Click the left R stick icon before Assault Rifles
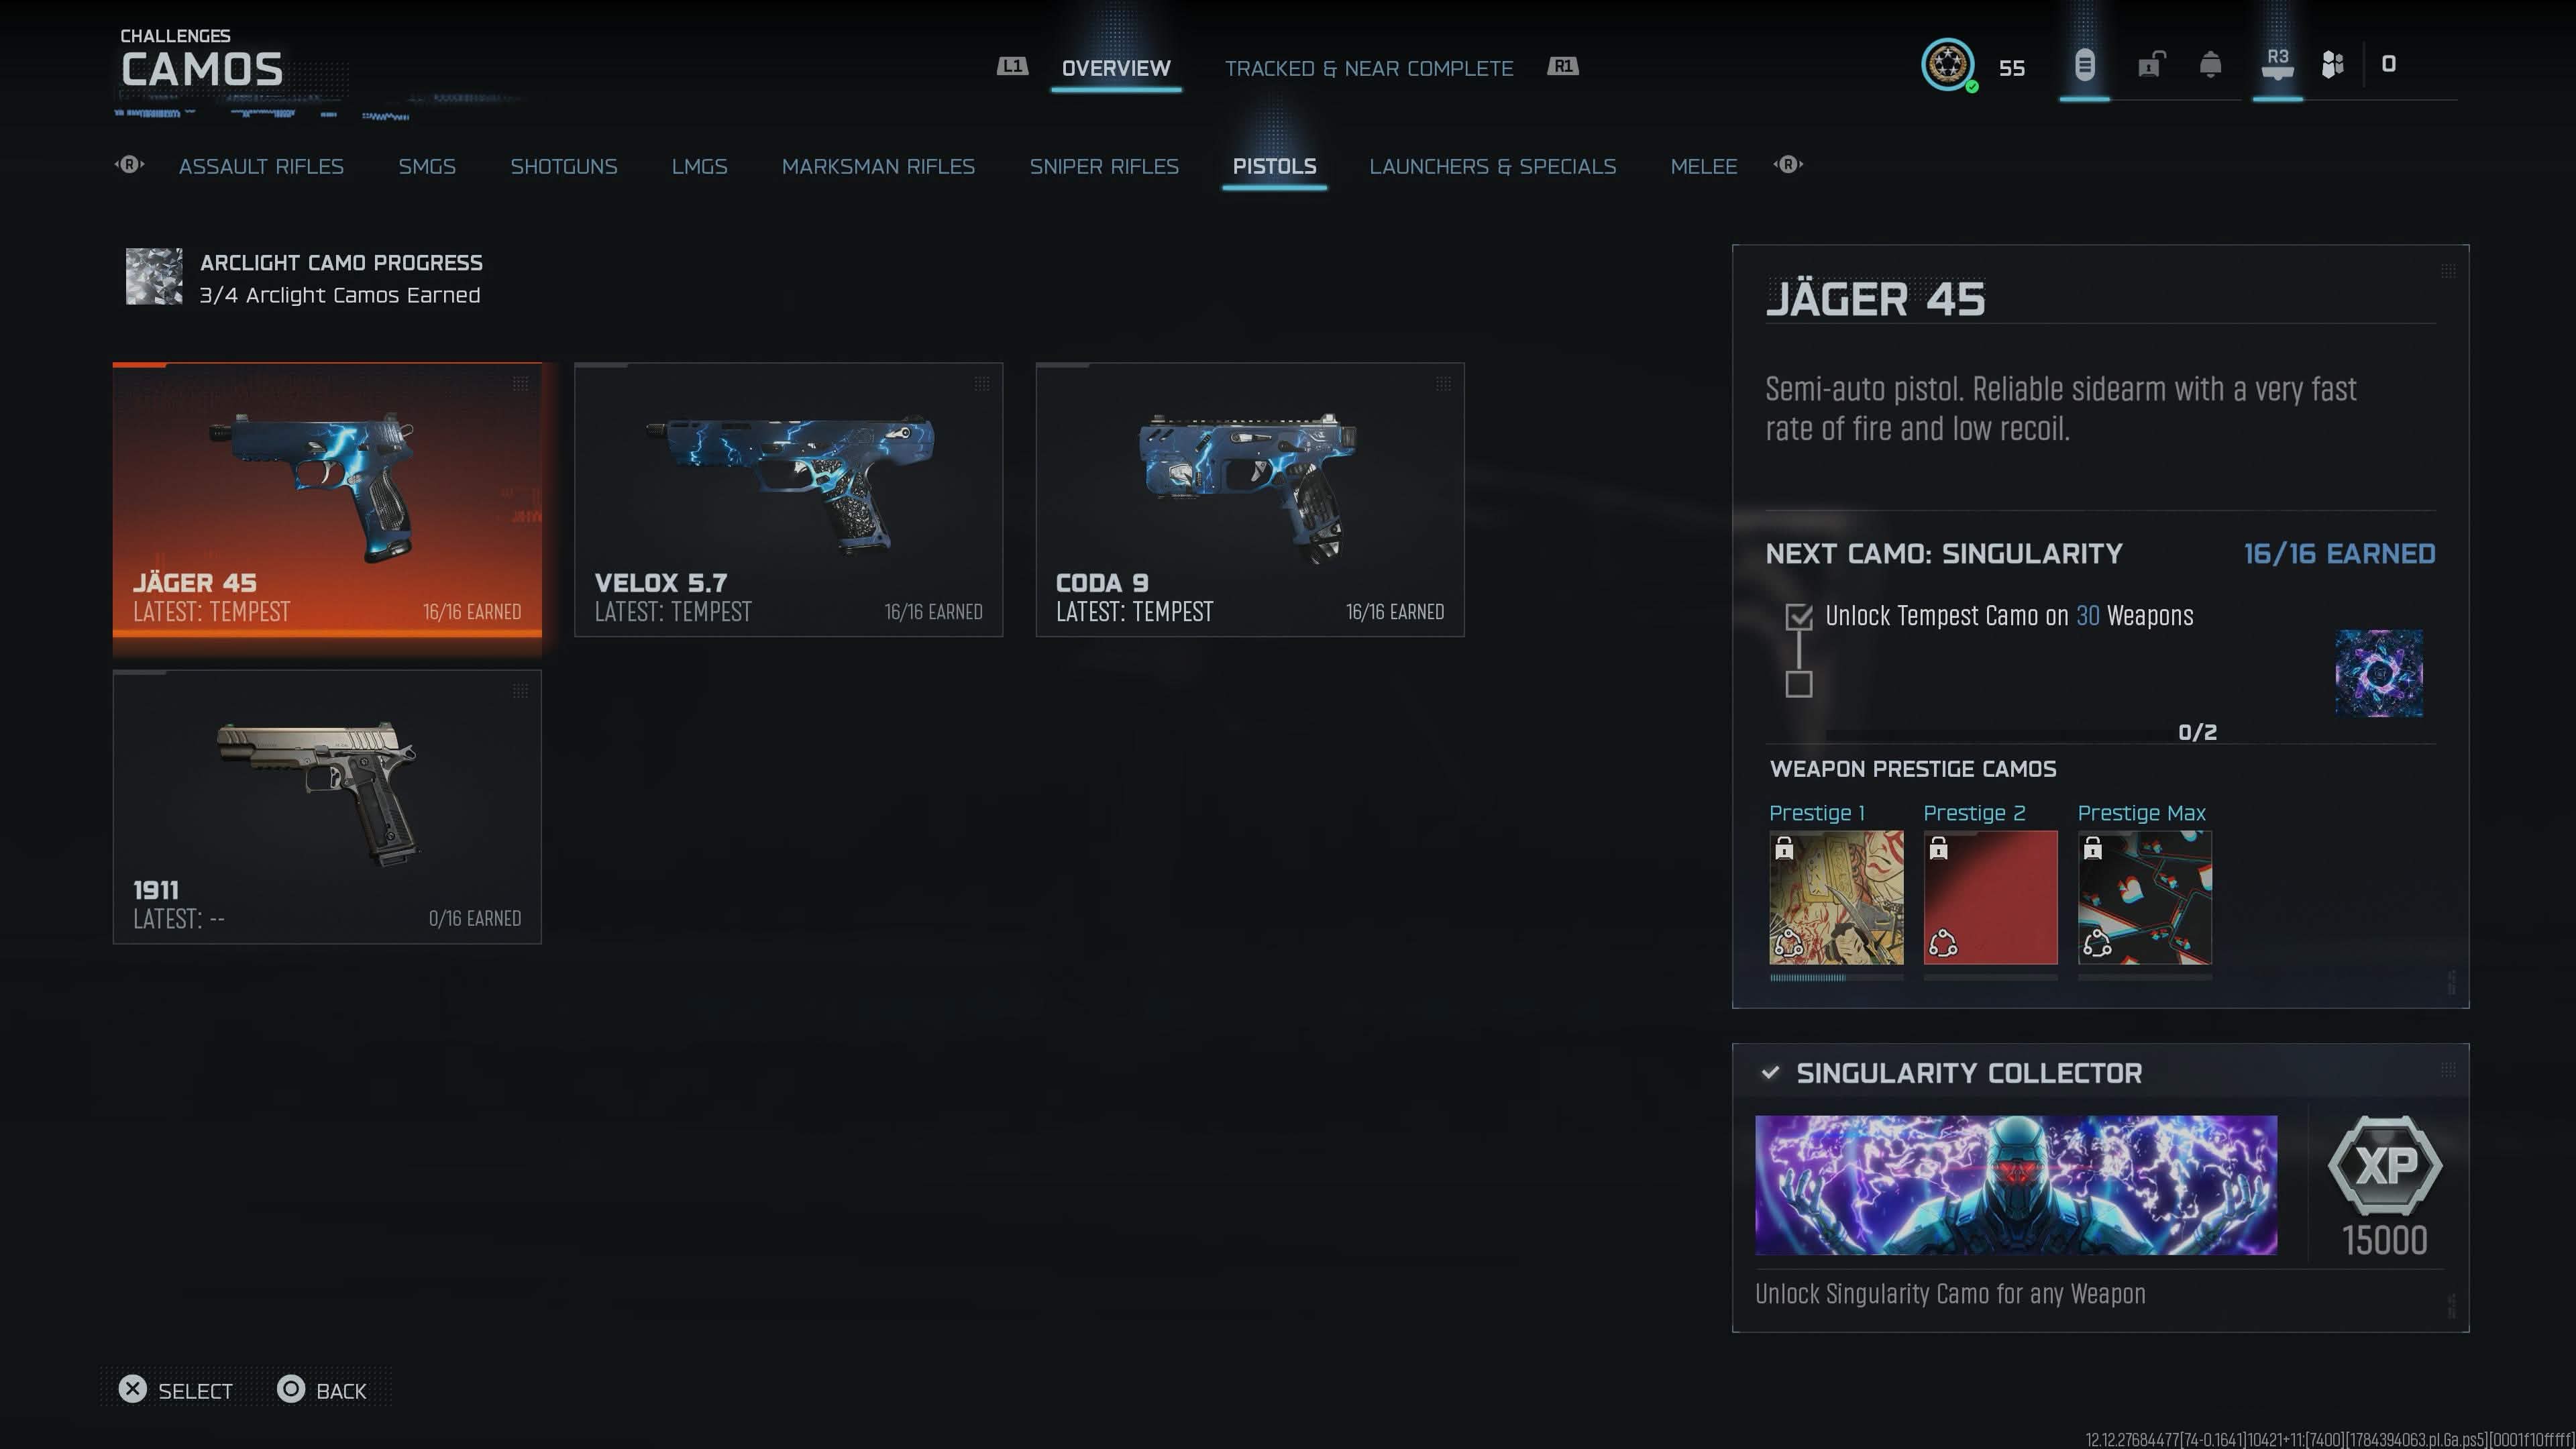The height and width of the screenshot is (1449, 2576). point(129,165)
